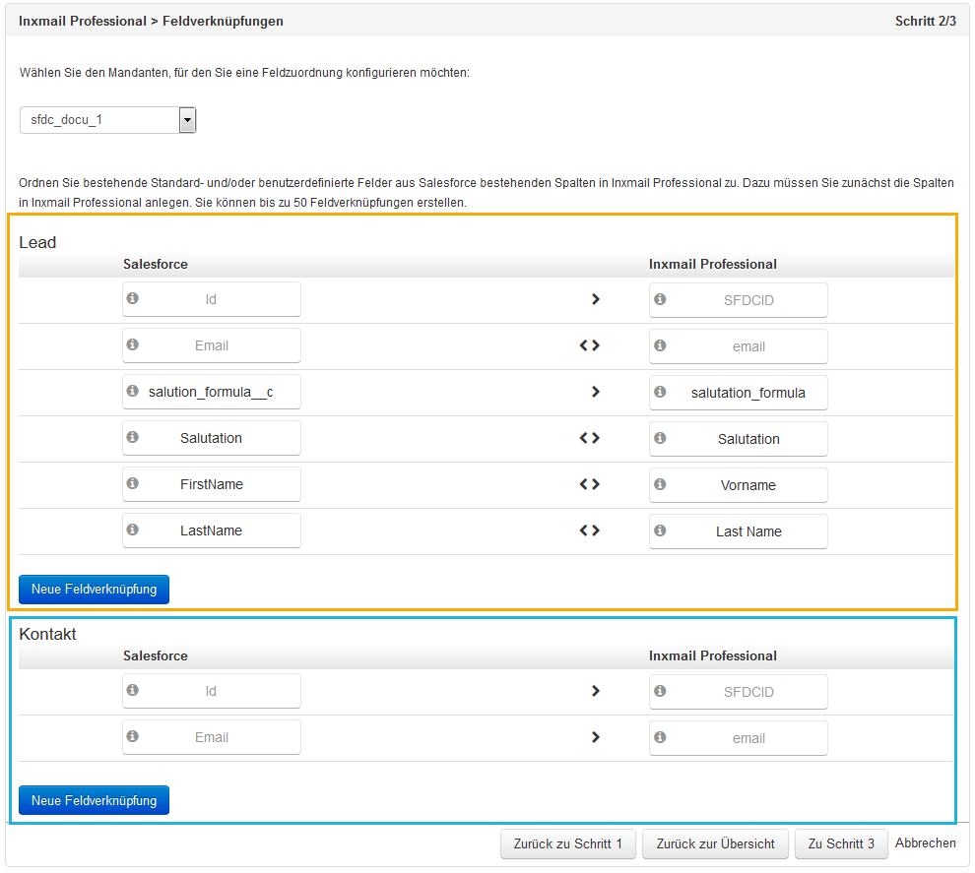975x873 pixels.
Task: Select the Vorname Inxmail column box
Action: 738,485
